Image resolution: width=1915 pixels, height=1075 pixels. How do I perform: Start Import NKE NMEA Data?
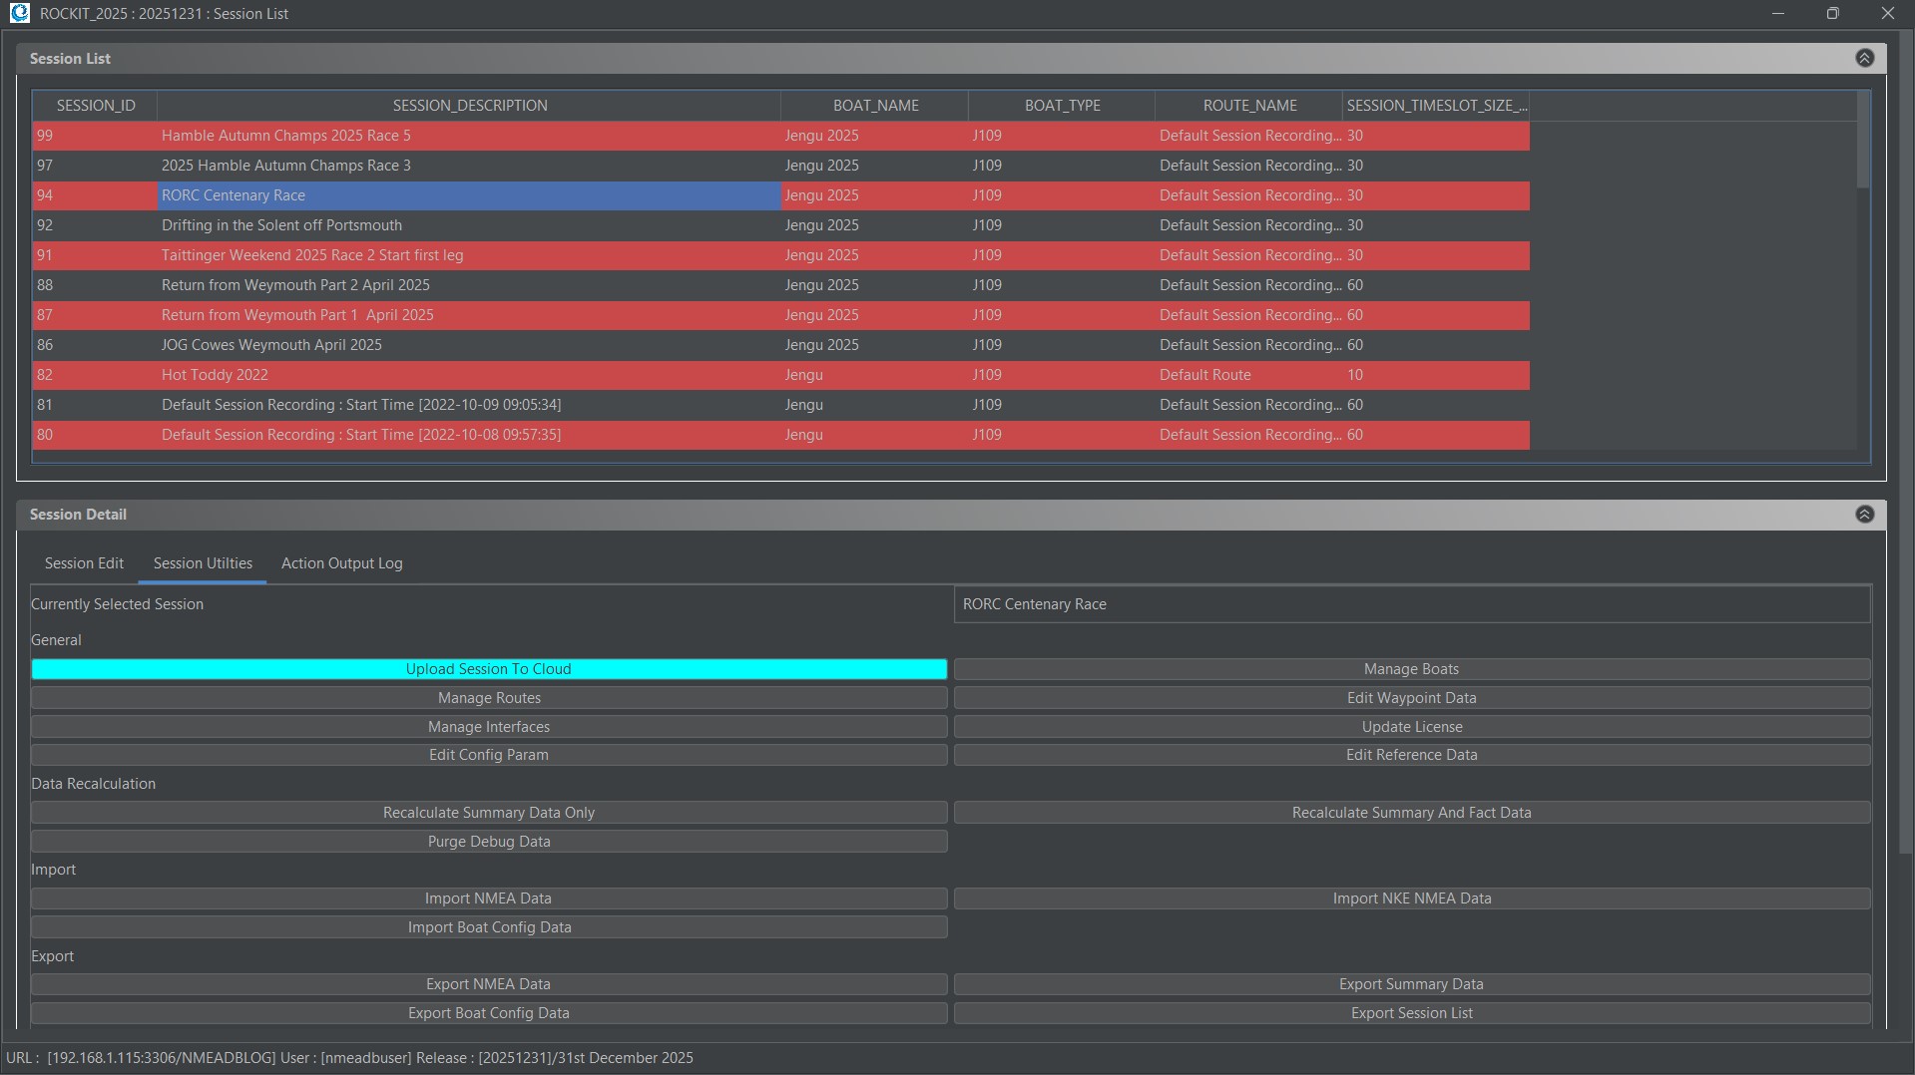pos(1411,898)
